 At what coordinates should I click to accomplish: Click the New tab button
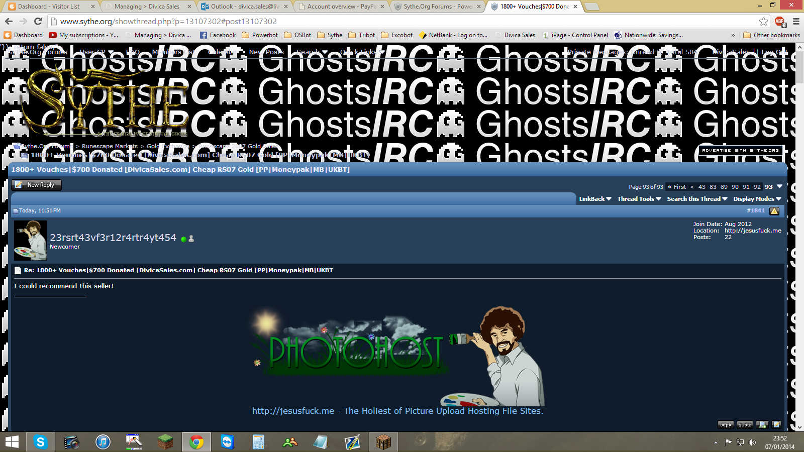(x=591, y=7)
